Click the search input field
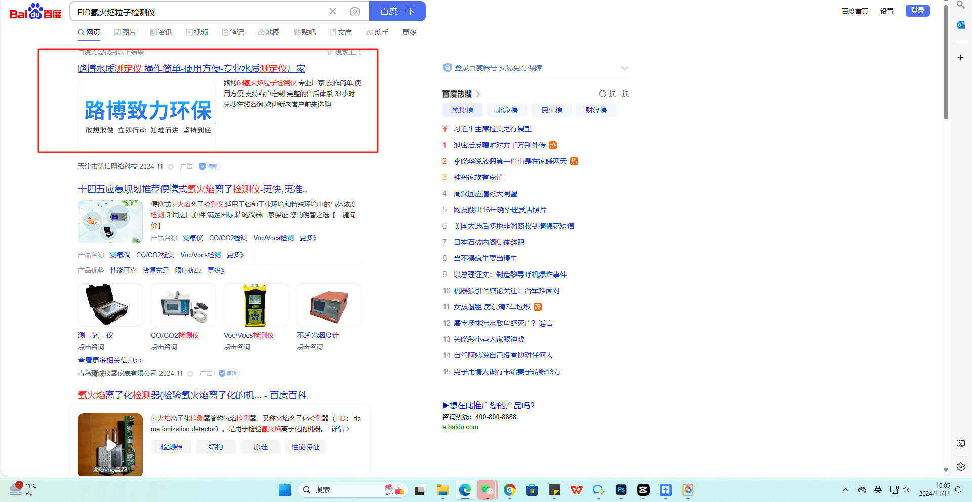972x502 pixels. [197, 12]
